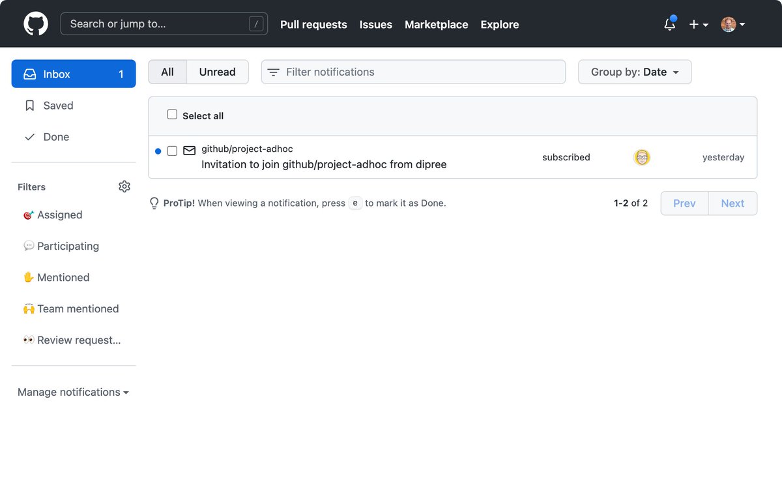
Task: Click the Done checkmark icon
Action: click(29, 137)
